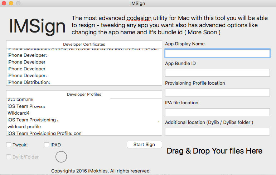Click the Drag & Drop Your files Here area
The height and width of the screenshot is (175, 276).
[x=214, y=151]
